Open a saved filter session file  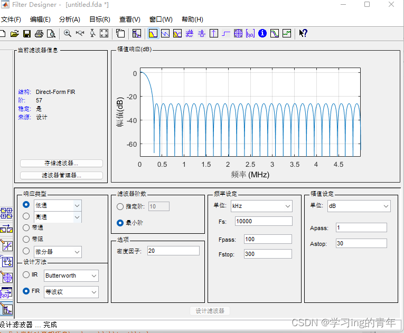coord(15,33)
